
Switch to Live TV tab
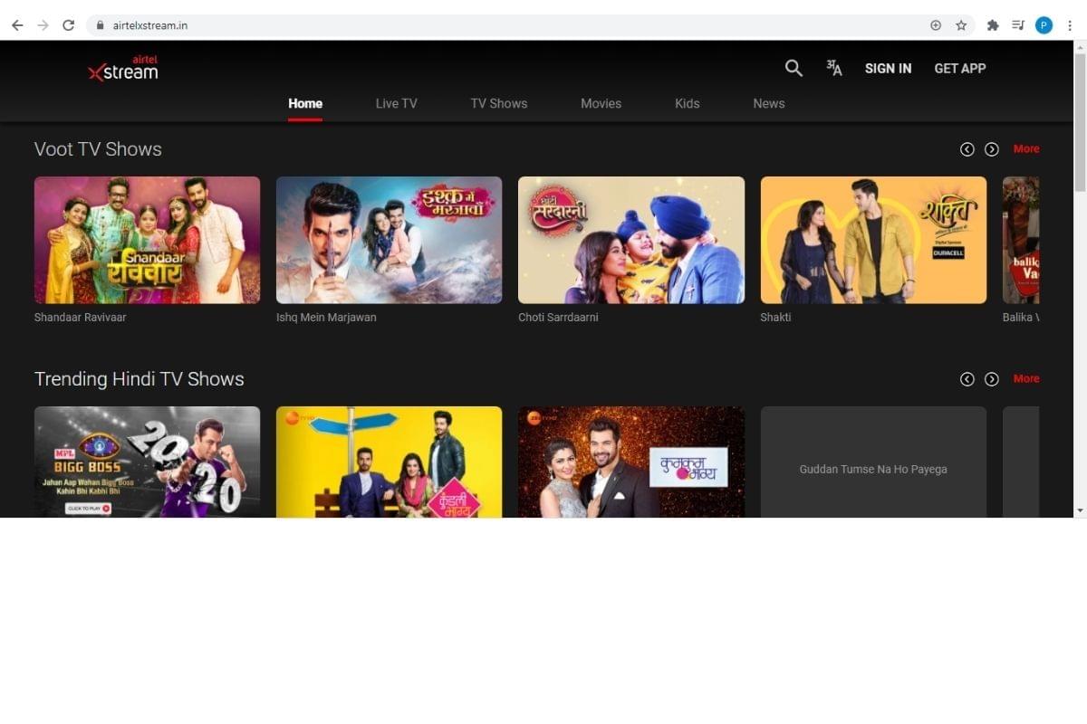click(x=397, y=103)
